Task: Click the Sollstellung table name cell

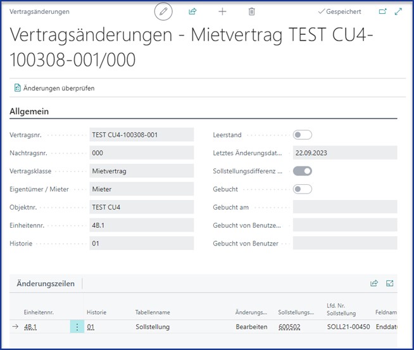Action: (153, 327)
